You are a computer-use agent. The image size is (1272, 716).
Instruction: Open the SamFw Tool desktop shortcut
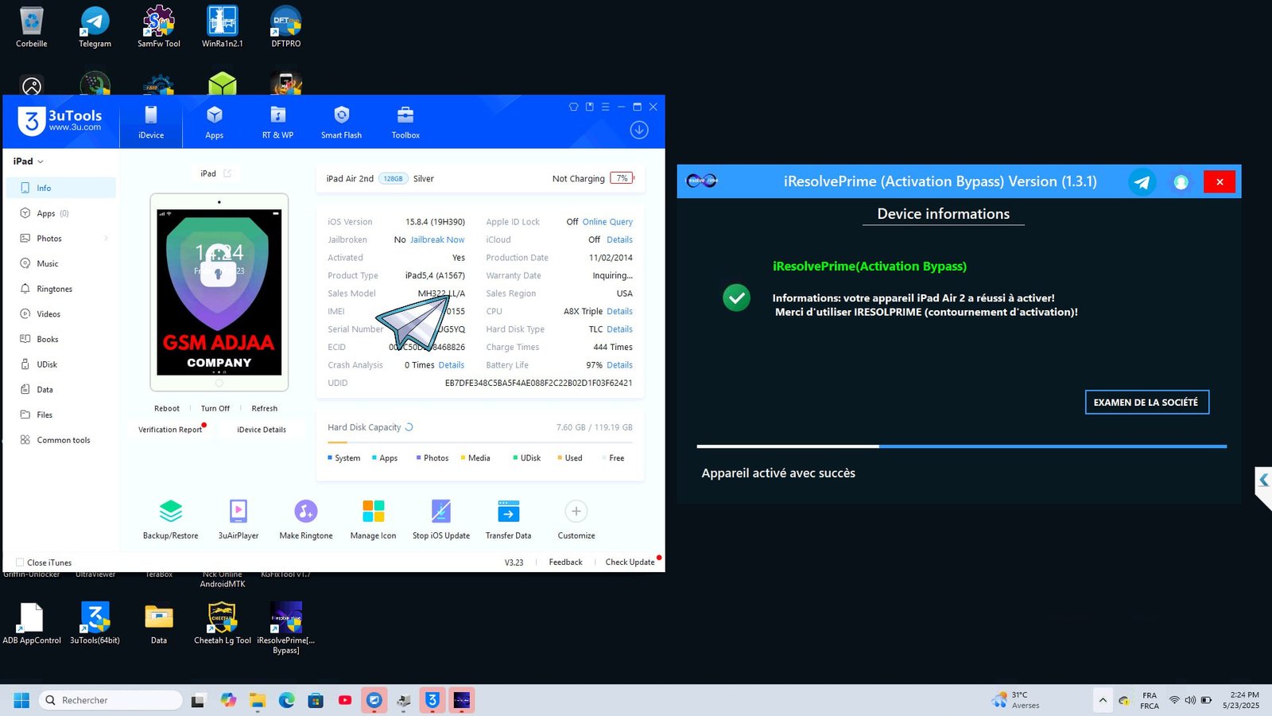159,27
